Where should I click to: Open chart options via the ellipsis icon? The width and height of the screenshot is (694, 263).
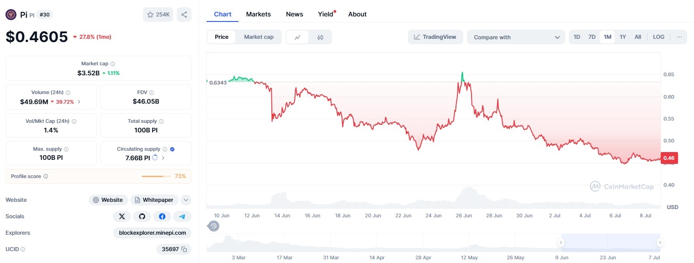[x=679, y=37]
